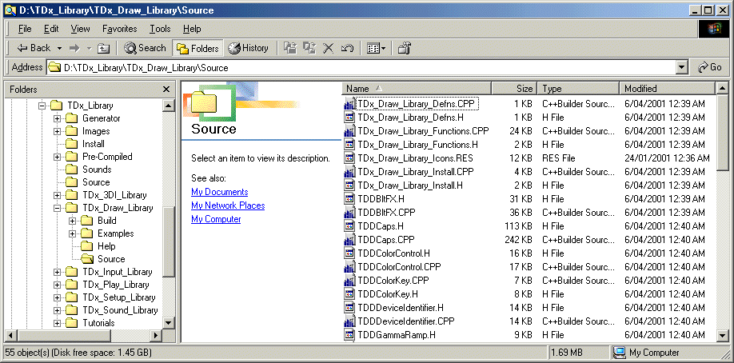The height and width of the screenshot is (363, 734).
Task: Open the Favorites menu
Action: (x=119, y=29)
